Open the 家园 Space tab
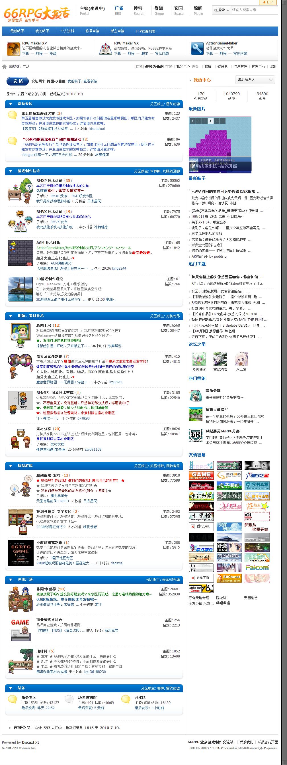This screenshot has width=287, height=765. [179, 11]
